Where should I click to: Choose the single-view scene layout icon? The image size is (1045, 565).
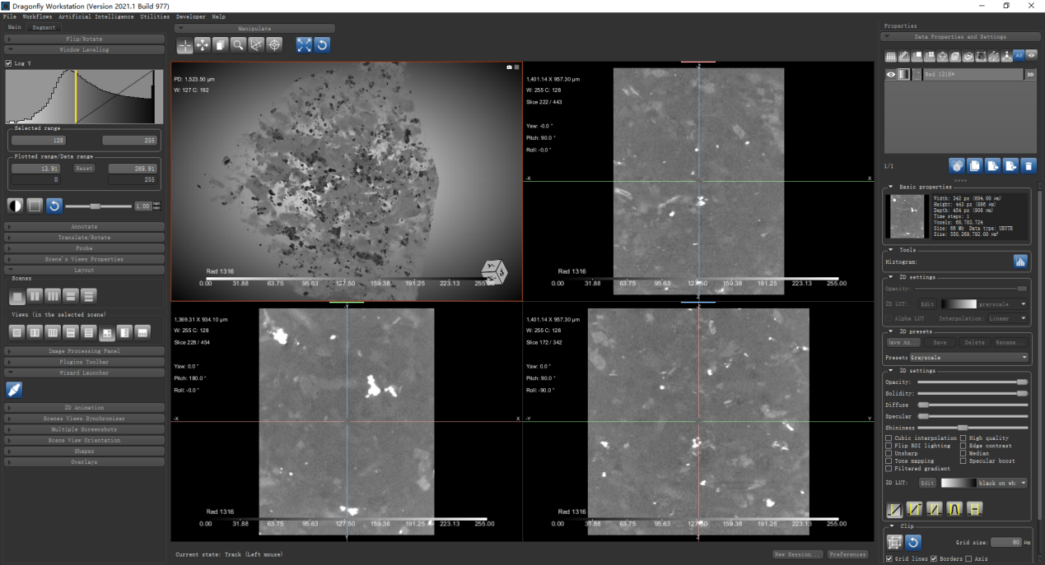pos(16,295)
